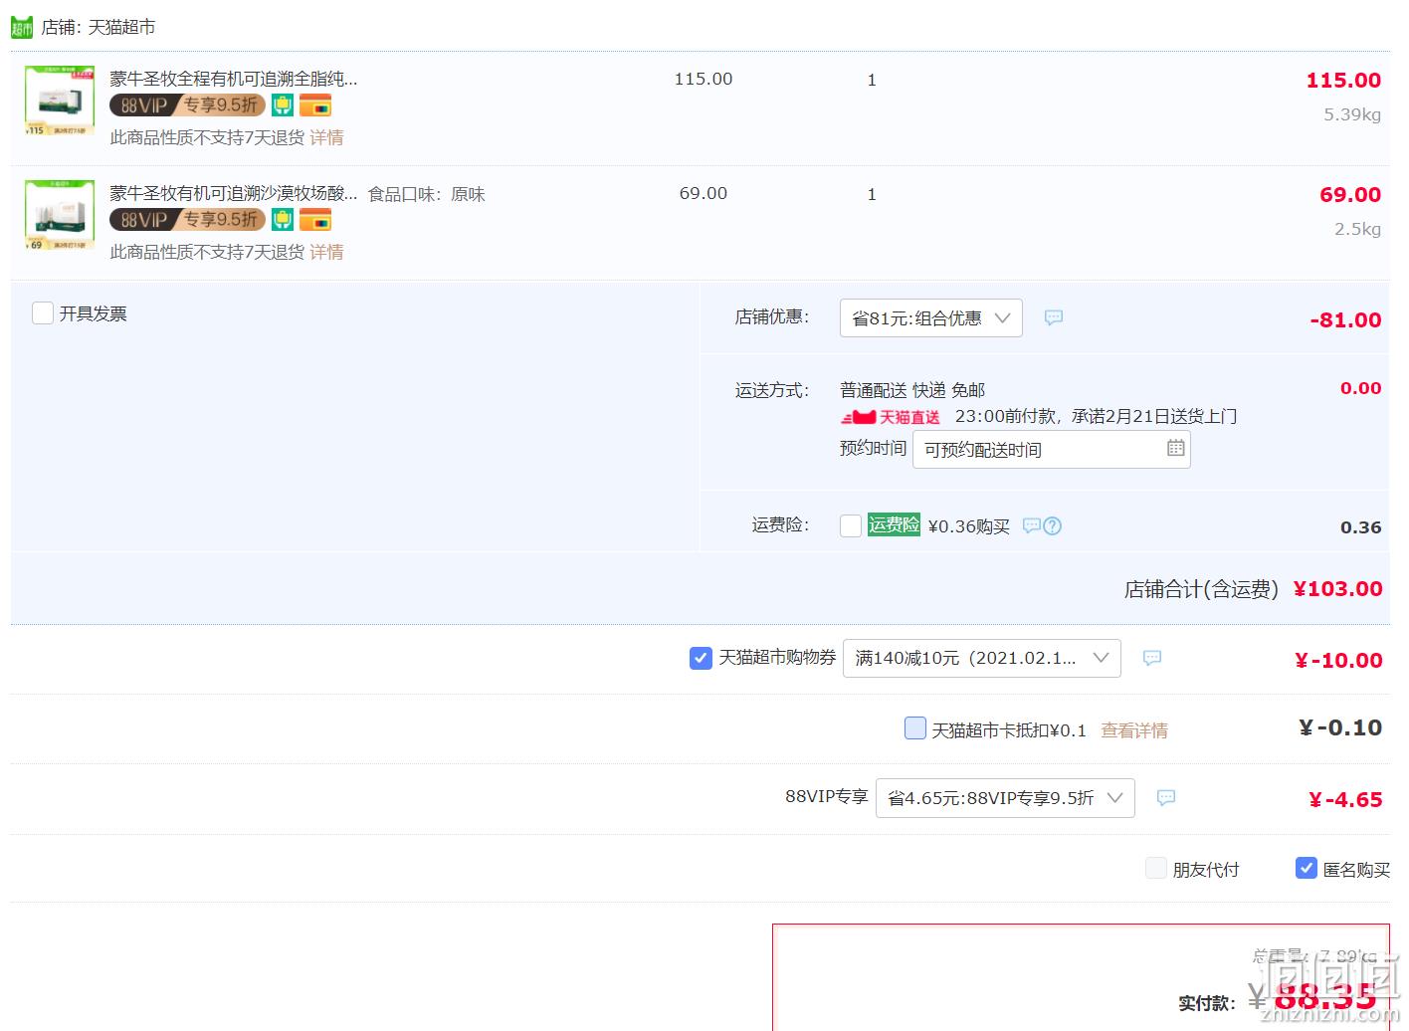
Task: Click the ¥-10.00 coupon amount
Action: [x=1338, y=661]
